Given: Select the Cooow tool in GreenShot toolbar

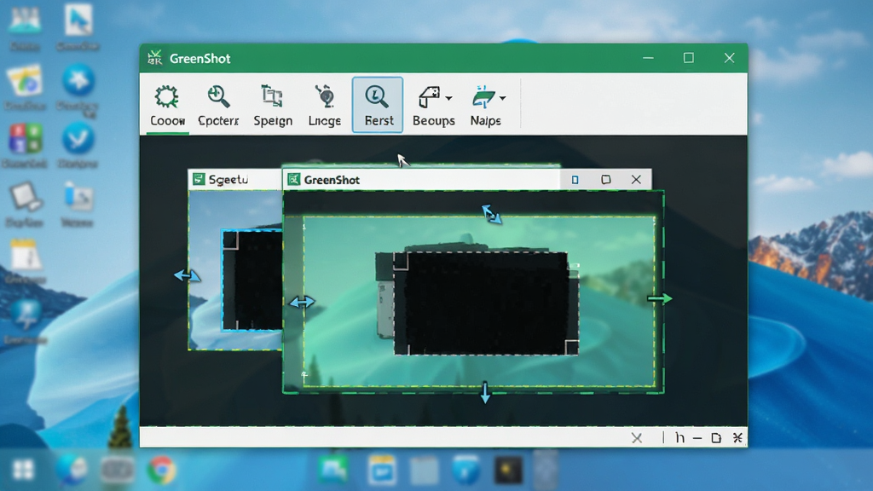Looking at the screenshot, I should (167, 106).
